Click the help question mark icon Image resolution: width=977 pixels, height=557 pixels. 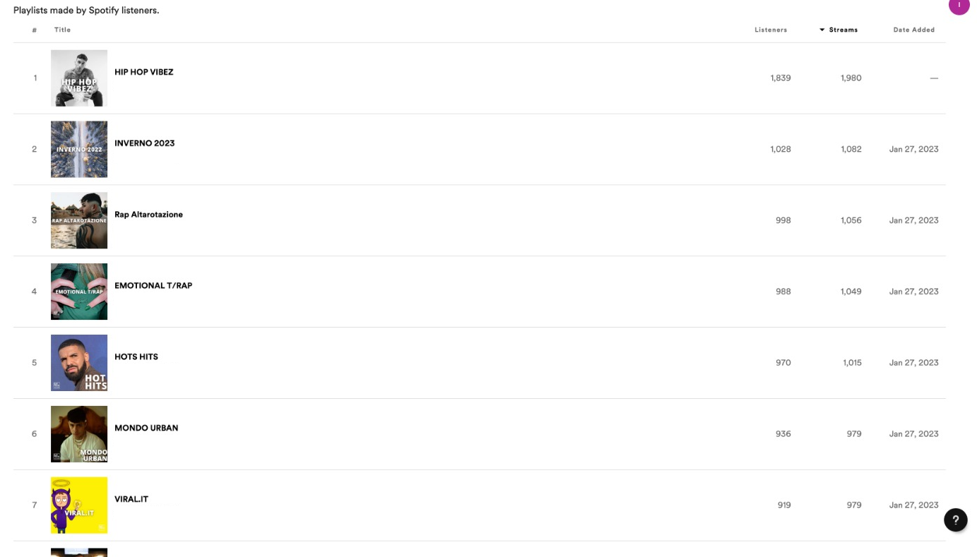[x=955, y=520]
